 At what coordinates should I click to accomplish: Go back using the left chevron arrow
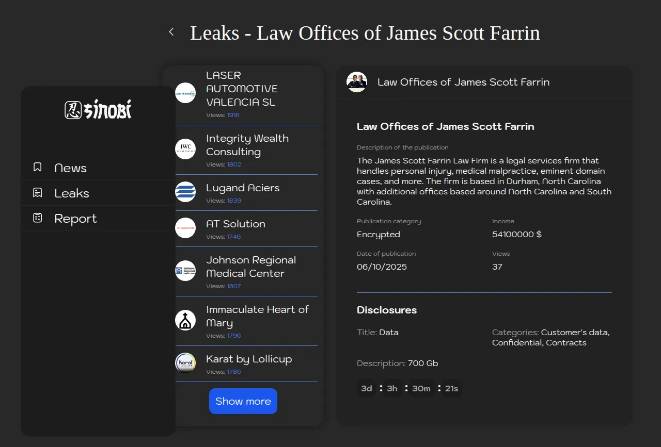171,32
